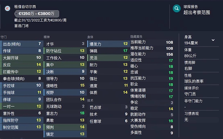Select the 镇定 attribute row
The width and height of the screenshot is (223, 139).
point(65,134)
